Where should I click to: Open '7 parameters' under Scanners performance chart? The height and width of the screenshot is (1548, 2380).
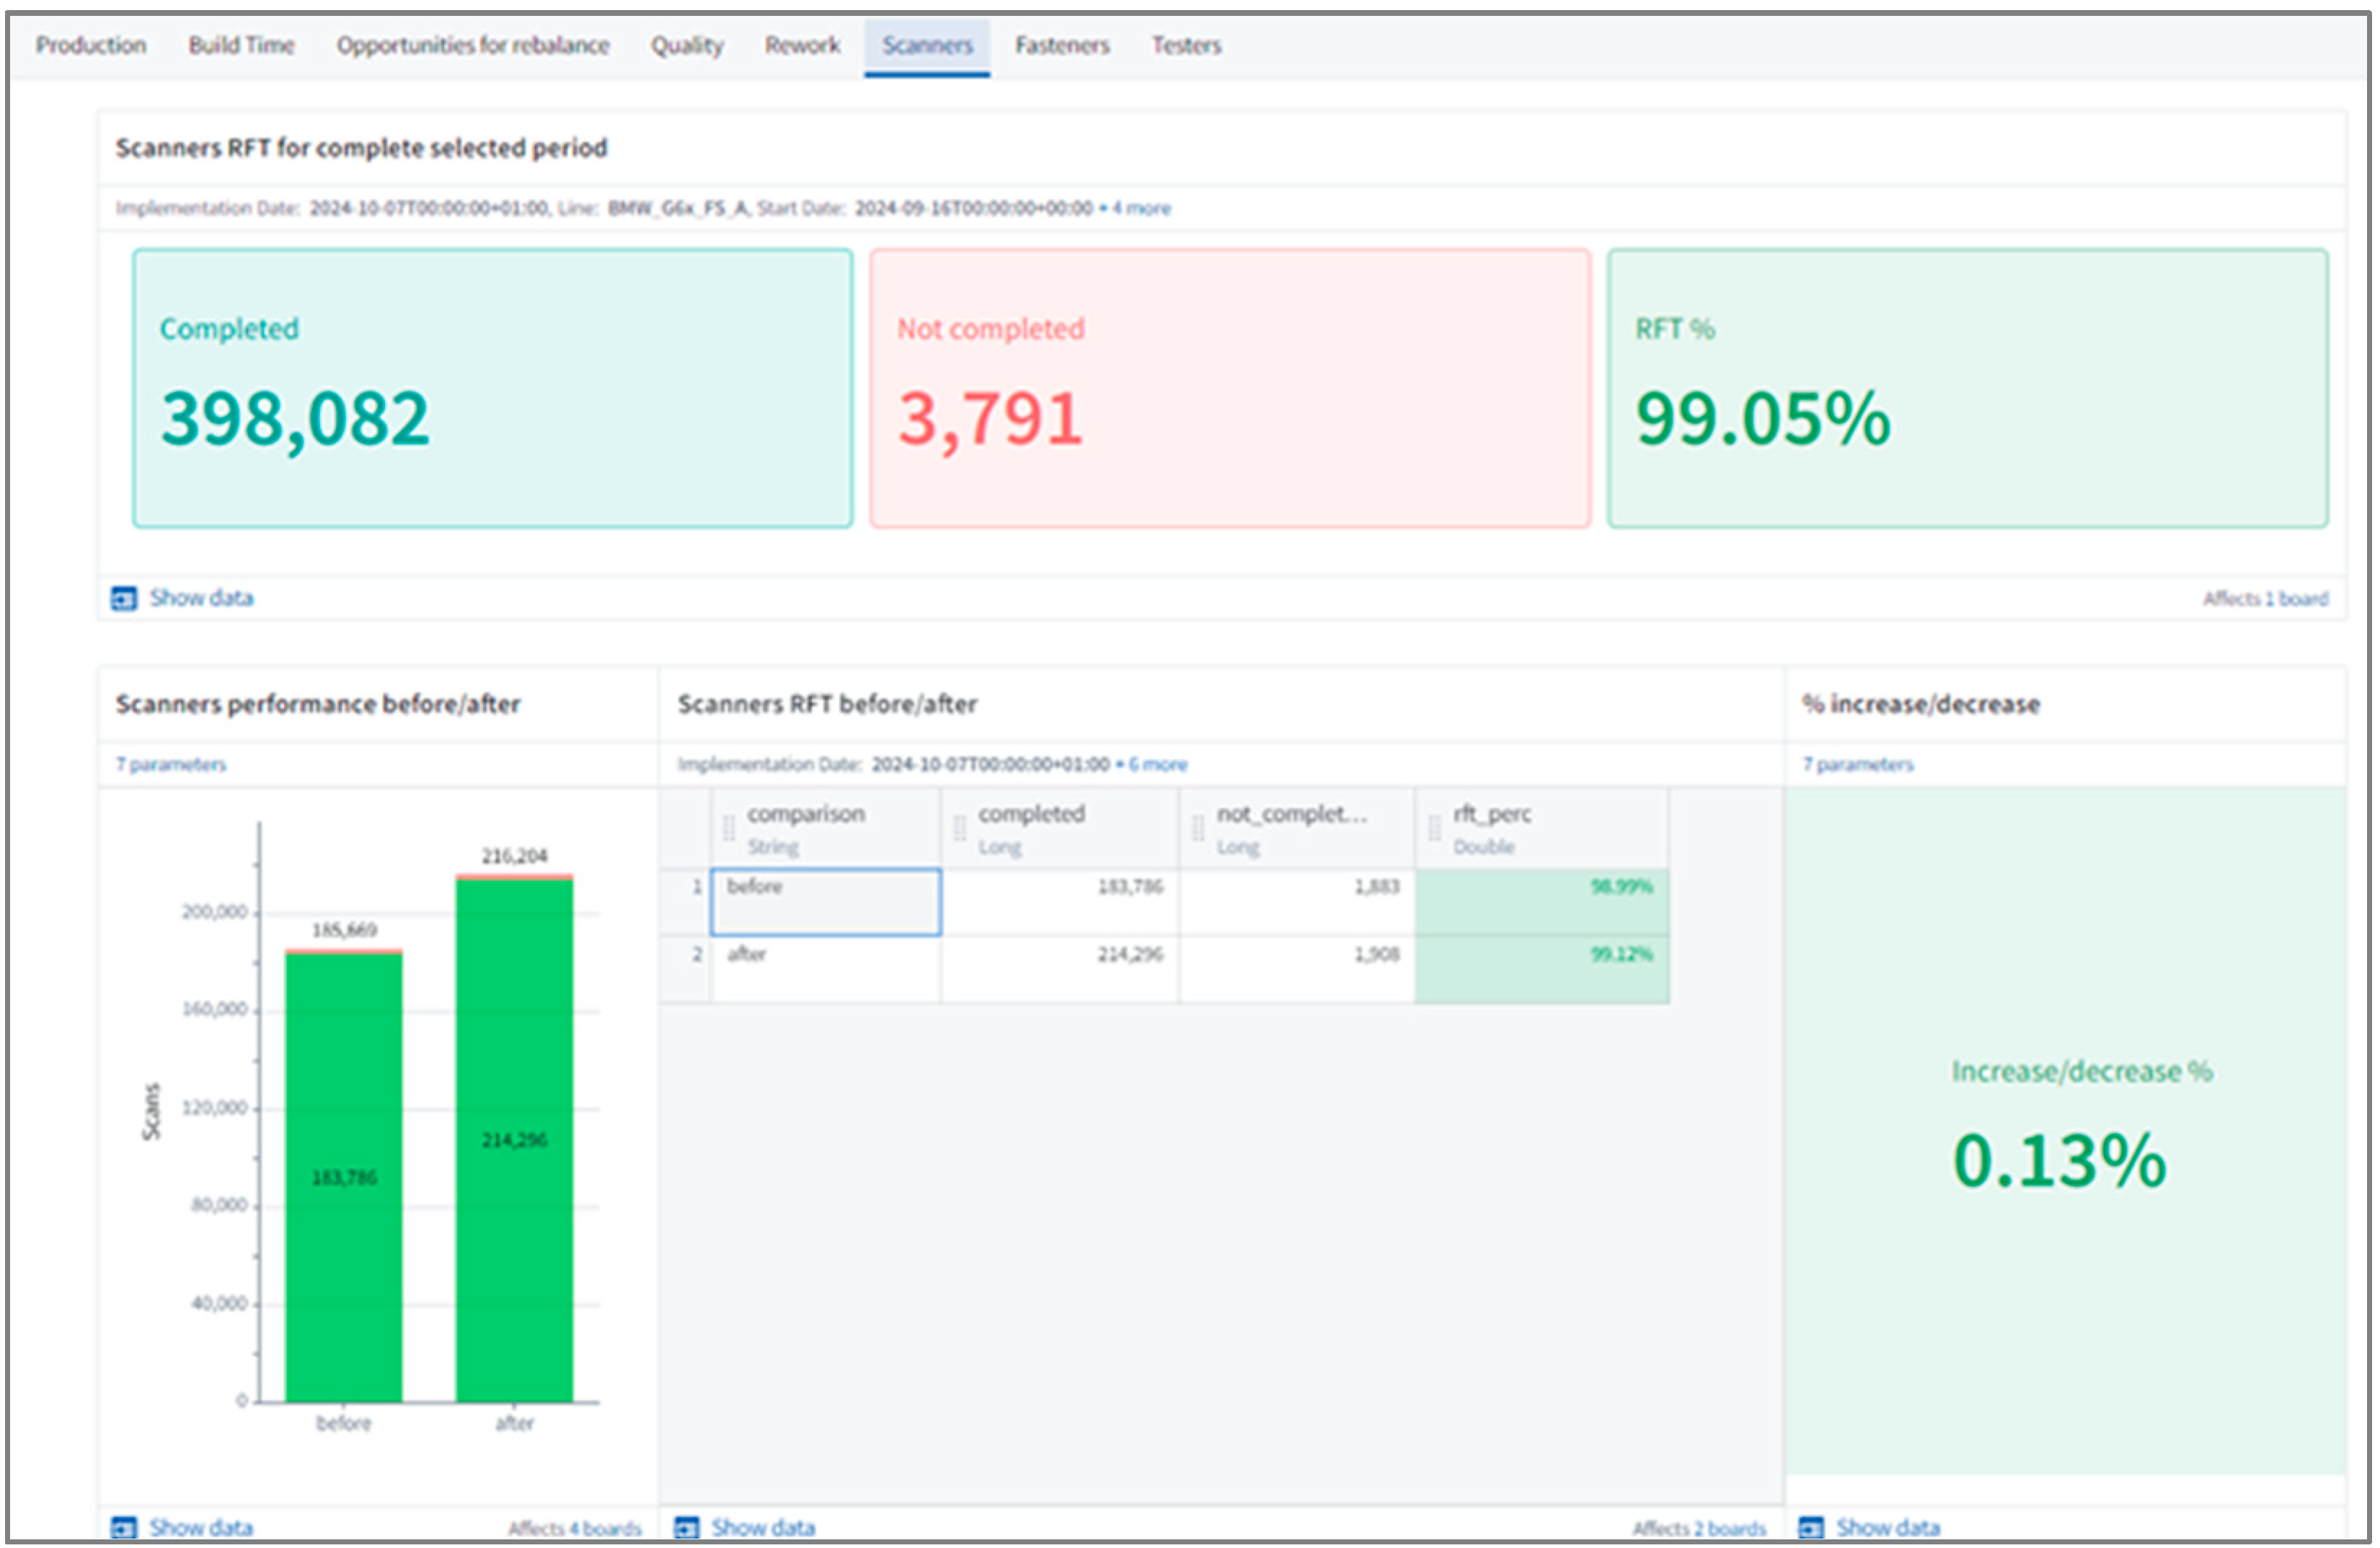pos(171,764)
